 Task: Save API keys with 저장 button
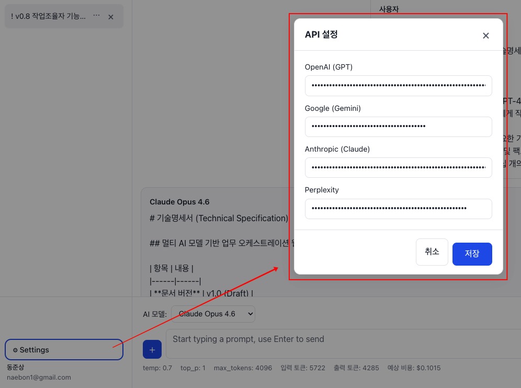(x=472, y=254)
